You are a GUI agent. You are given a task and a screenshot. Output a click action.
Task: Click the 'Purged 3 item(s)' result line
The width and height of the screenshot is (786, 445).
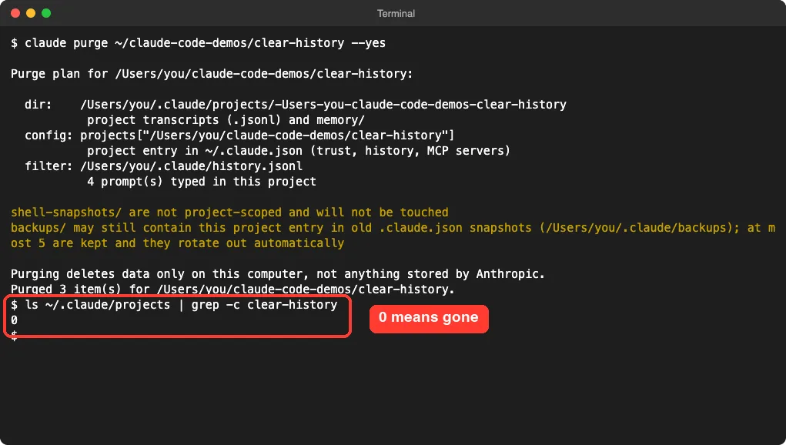(232, 289)
